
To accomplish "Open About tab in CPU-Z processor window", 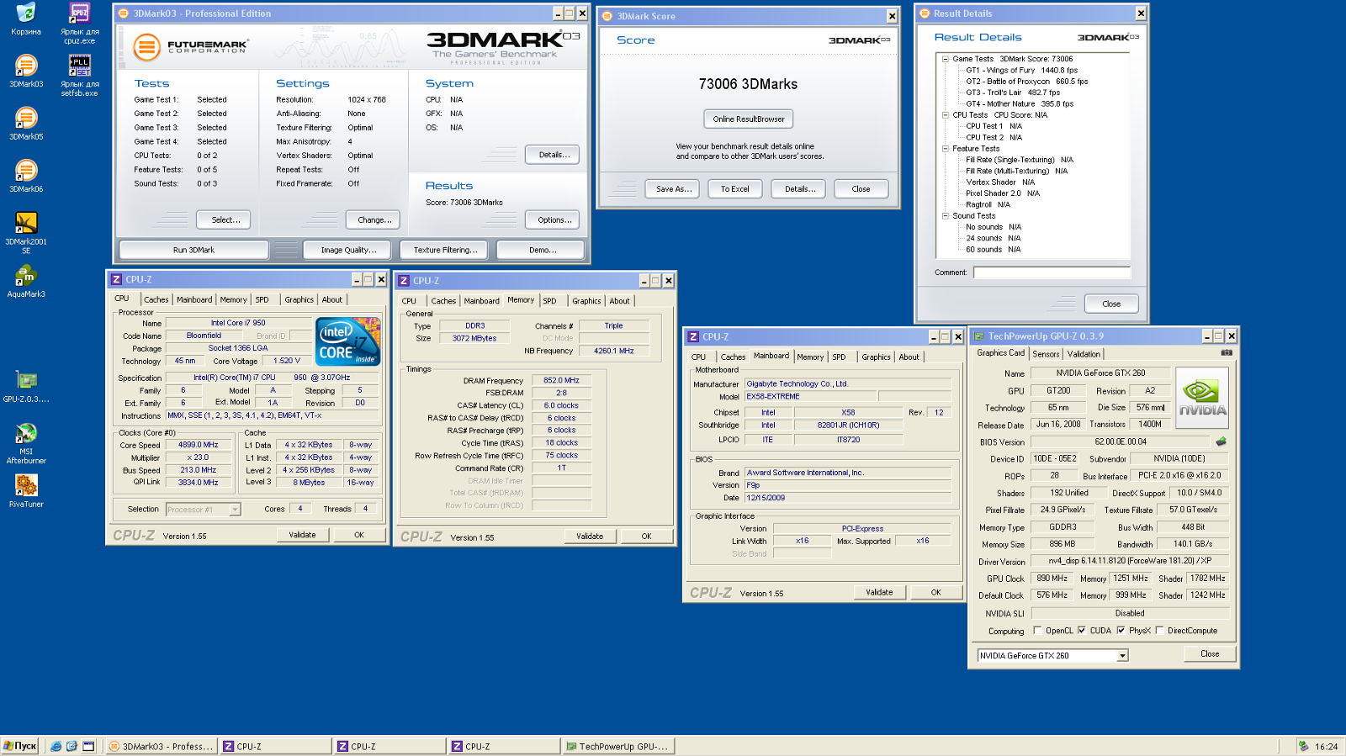I will click(332, 299).
